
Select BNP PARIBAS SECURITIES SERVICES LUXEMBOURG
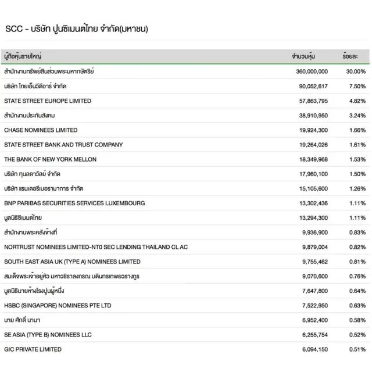[x=74, y=203]
